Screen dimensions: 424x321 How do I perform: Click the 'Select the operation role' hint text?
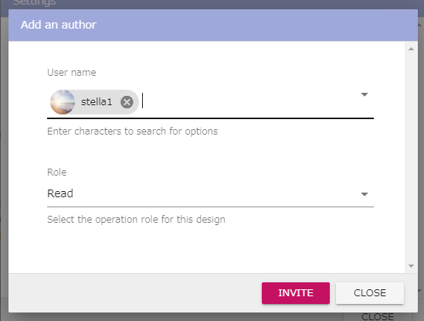[136, 219]
